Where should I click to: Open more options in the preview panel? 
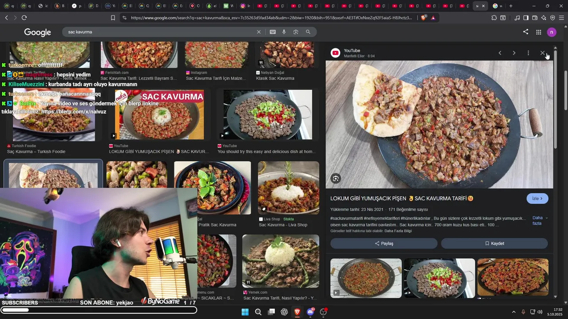(528, 53)
